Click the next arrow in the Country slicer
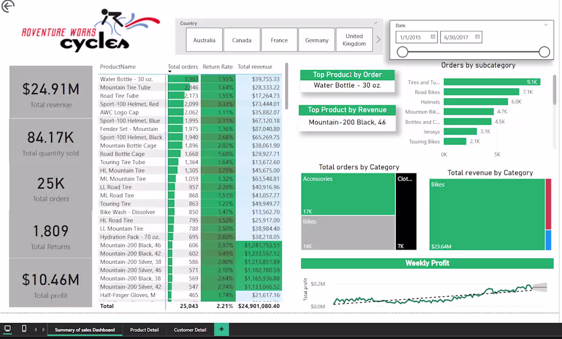The width and height of the screenshot is (562, 339). (379, 39)
